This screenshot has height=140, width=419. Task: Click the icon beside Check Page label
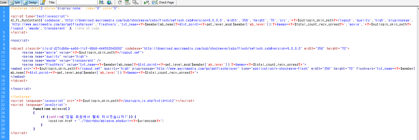click(x=155, y=2)
